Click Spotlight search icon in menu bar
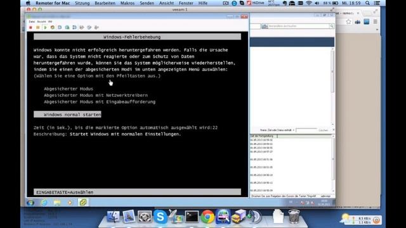406x228 pixels. [x=367, y=3]
